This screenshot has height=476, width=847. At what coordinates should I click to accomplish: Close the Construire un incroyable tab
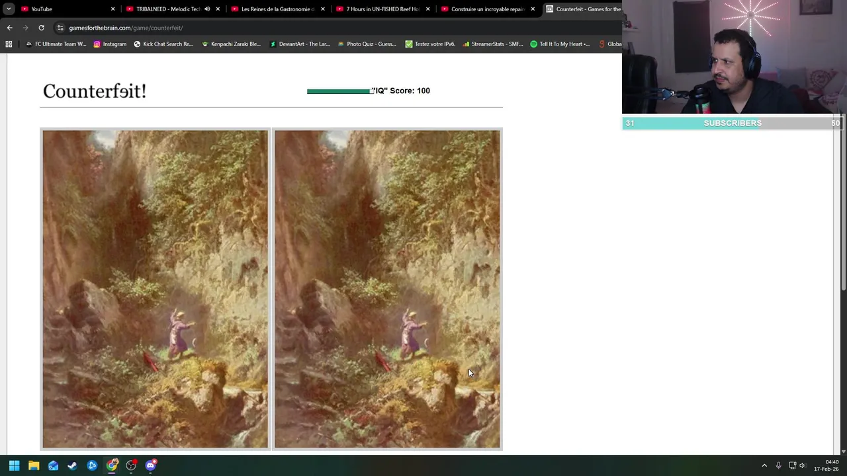tap(533, 9)
